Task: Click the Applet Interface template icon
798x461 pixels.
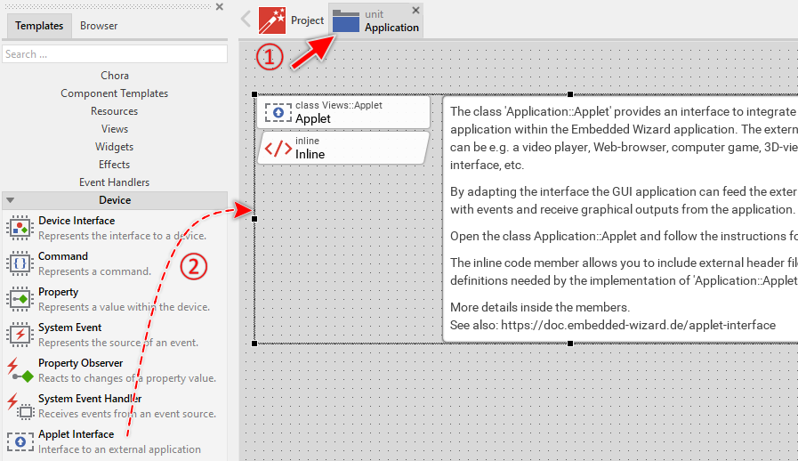Action: point(20,441)
